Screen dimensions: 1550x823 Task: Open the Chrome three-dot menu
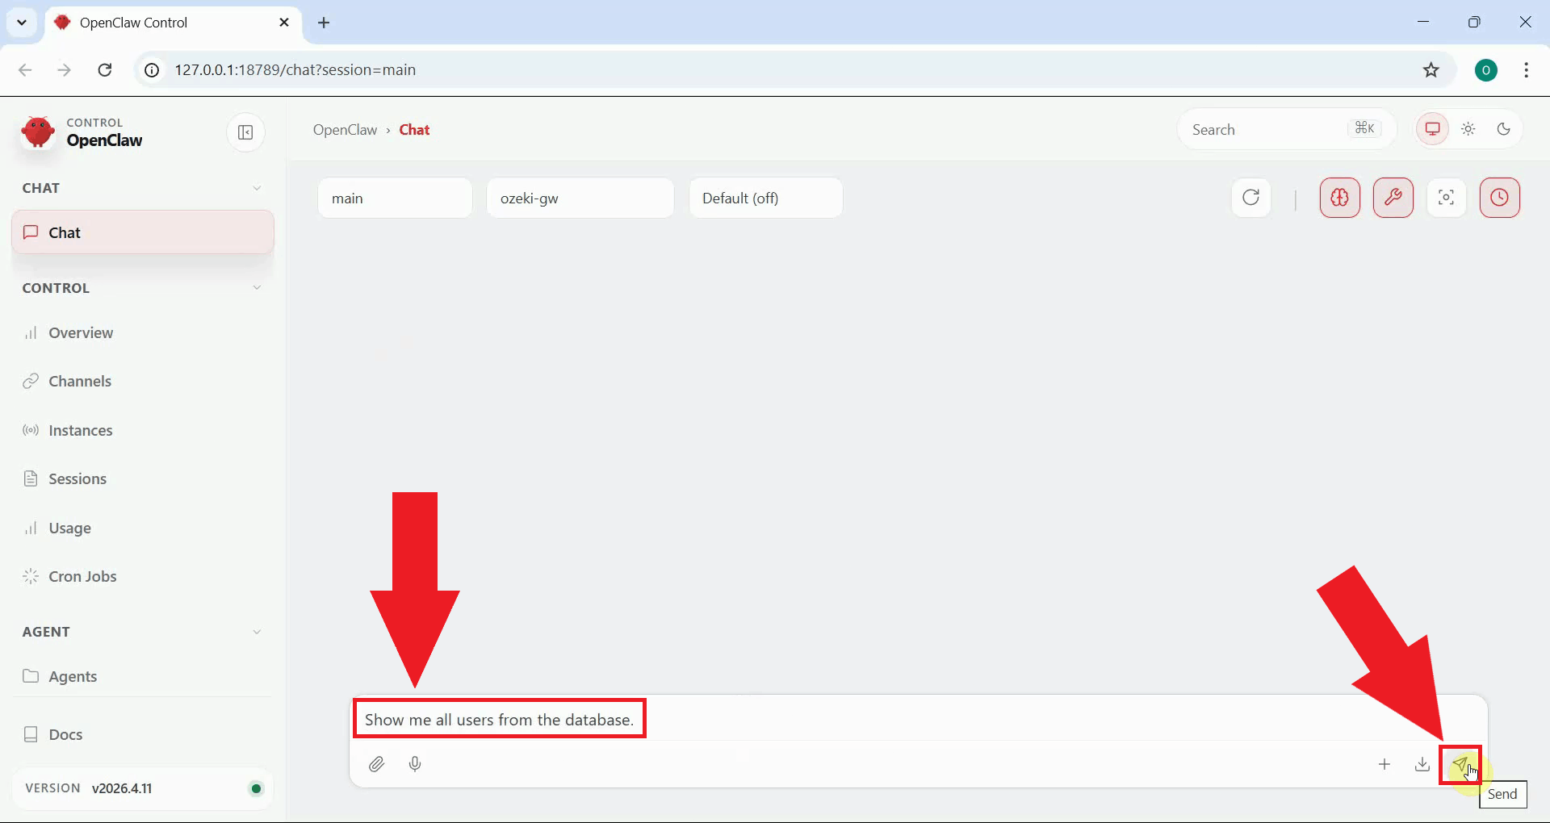pyautogui.click(x=1526, y=70)
